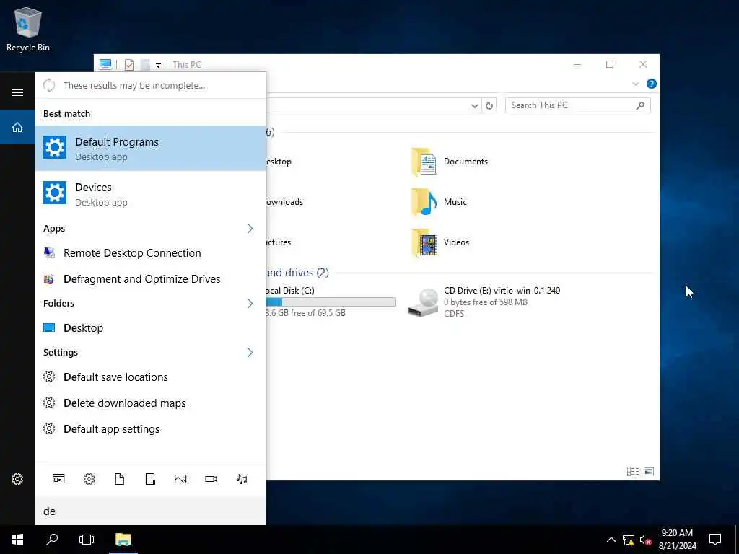Filter search results by Videos icon
The width and height of the screenshot is (739, 554).
pos(211,479)
